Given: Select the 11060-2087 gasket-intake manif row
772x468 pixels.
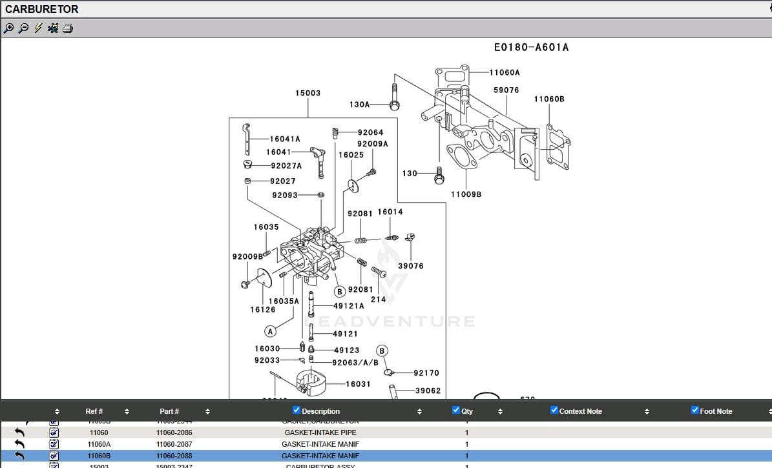Looking at the screenshot, I should [320, 444].
